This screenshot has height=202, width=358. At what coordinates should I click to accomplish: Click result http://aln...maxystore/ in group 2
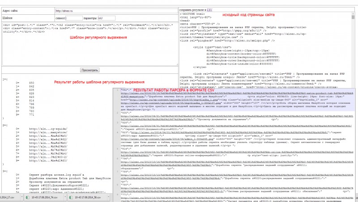48,132
